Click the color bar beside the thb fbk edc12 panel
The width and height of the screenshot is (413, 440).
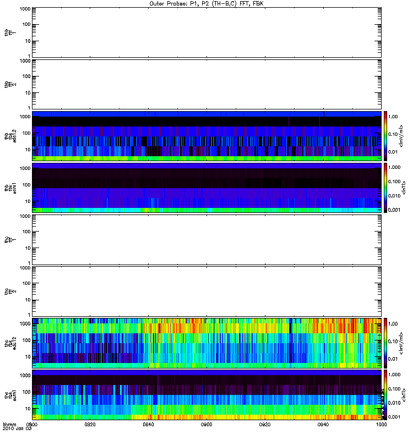pyautogui.click(x=385, y=136)
